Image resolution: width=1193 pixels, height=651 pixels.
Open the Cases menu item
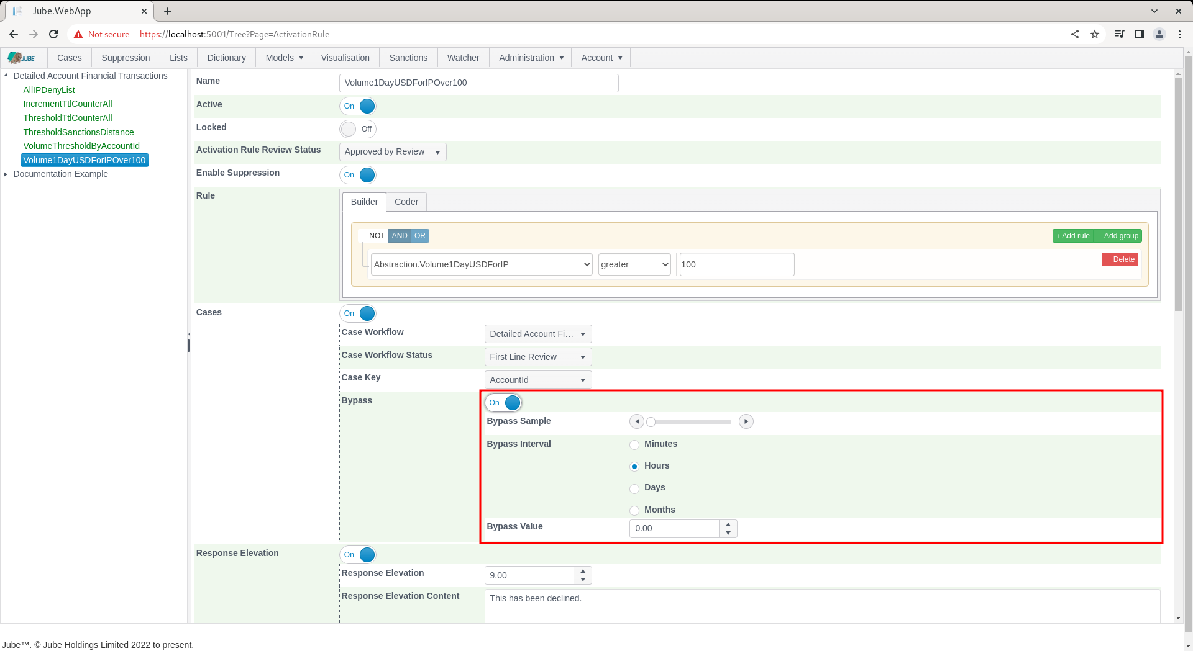[70, 58]
